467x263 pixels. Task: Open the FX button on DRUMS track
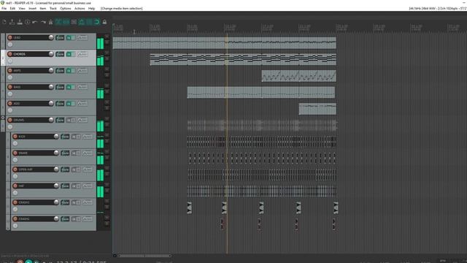coord(60,120)
